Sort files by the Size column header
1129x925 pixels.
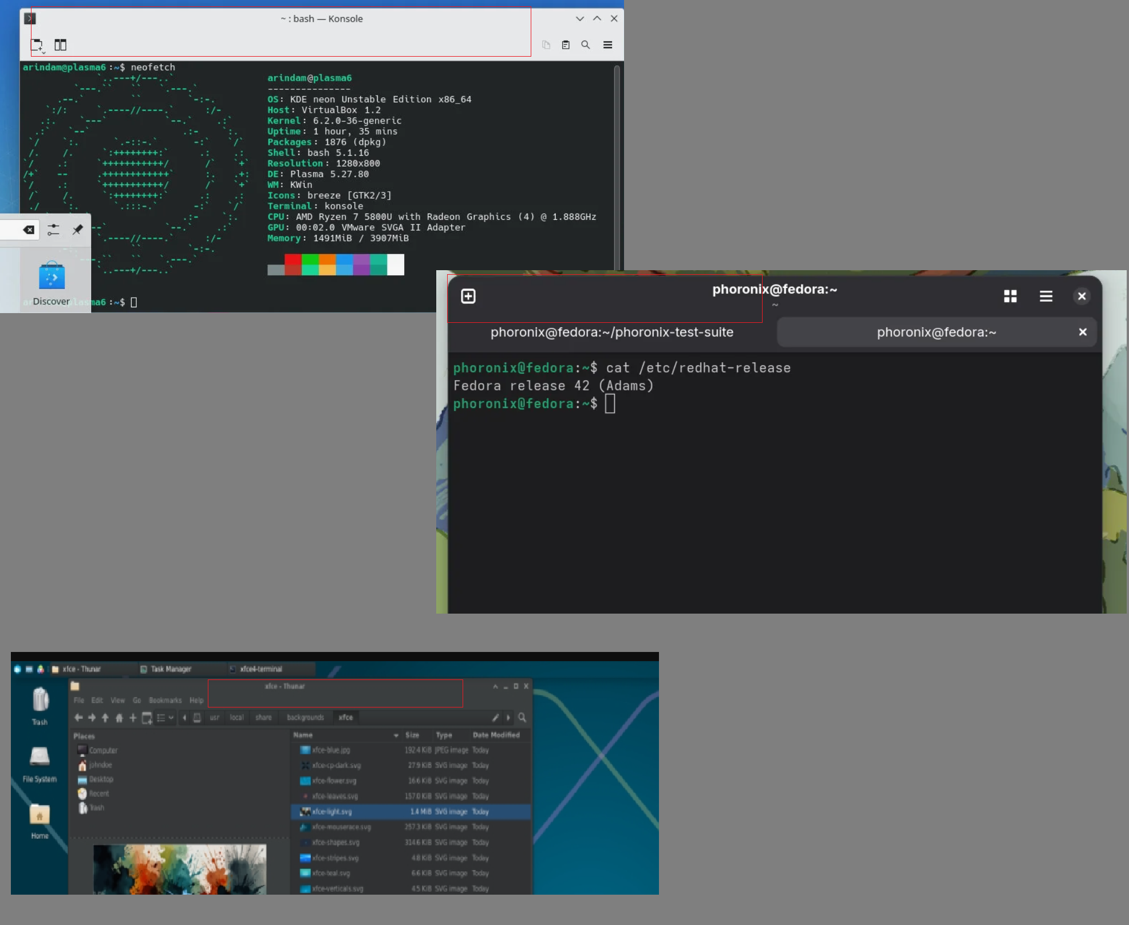tap(412, 735)
